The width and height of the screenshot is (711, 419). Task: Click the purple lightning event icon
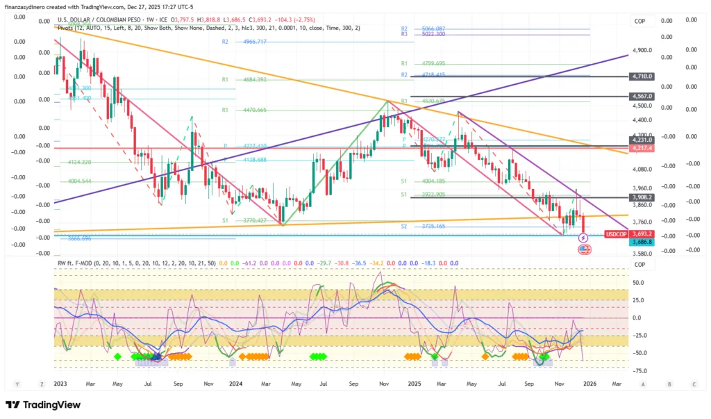583,238
